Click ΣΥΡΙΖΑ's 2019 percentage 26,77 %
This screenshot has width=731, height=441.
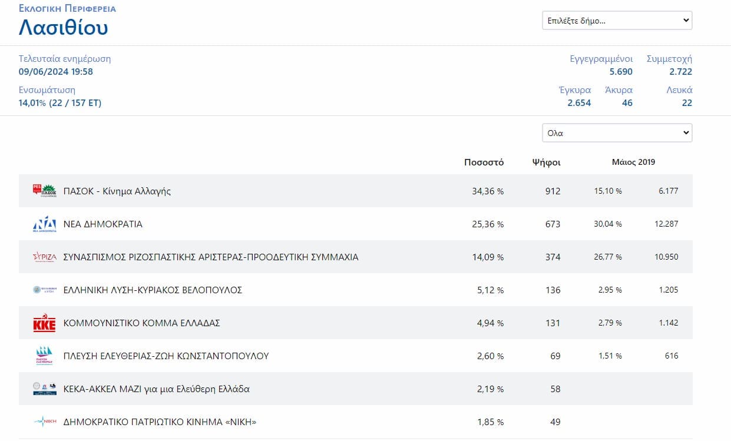click(607, 257)
